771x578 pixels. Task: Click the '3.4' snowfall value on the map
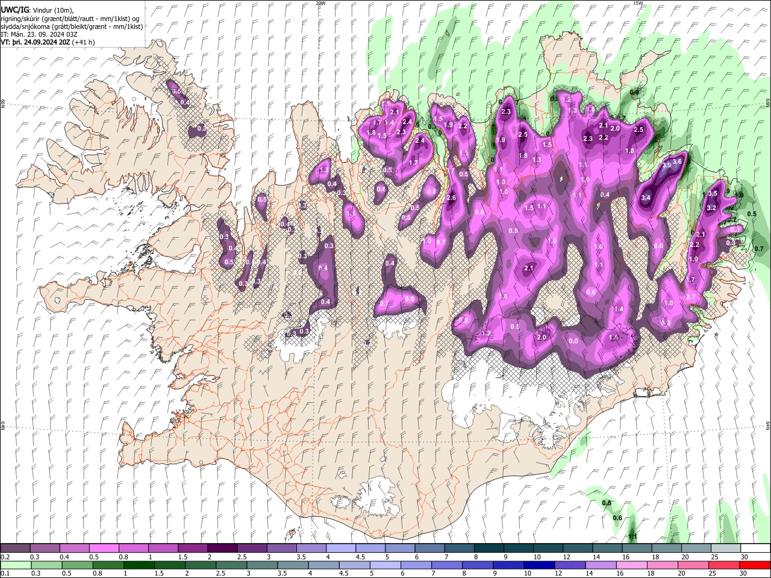coord(646,197)
